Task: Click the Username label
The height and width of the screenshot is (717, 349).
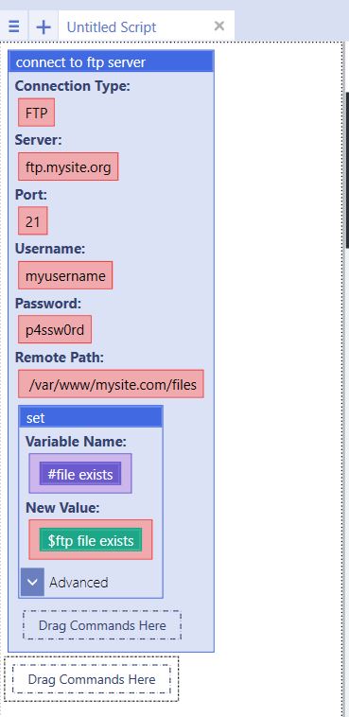Action: [50, 249]
